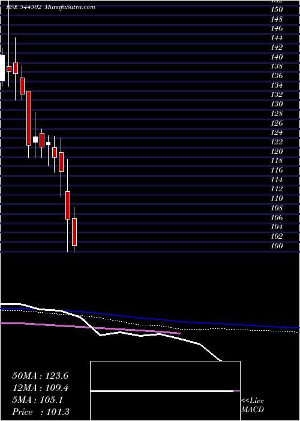Click the 106 price axis label
Screen dimensions: 300x421
click(x=277, y=218)
